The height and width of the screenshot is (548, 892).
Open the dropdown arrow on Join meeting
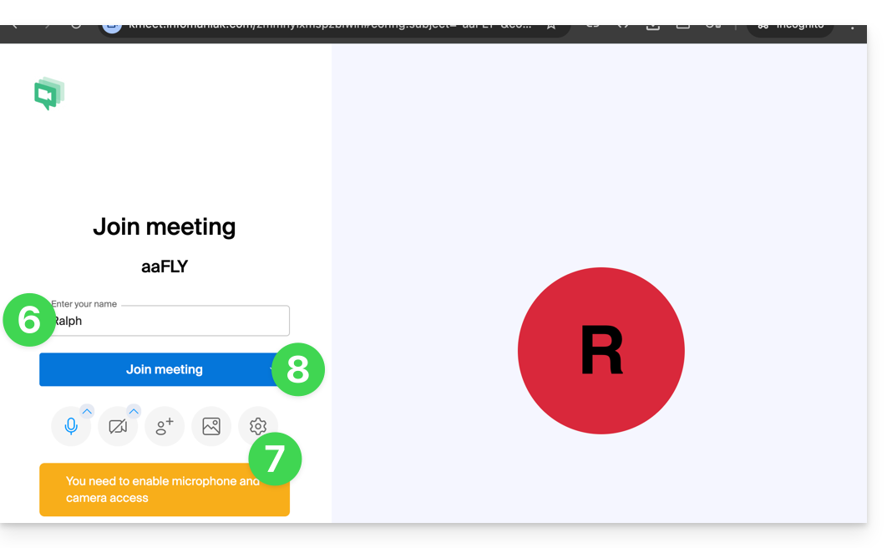point(273,369)
